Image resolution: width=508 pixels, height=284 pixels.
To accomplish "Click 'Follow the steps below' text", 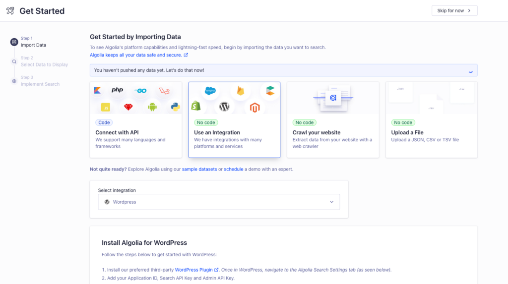I will tap(159, 255).
